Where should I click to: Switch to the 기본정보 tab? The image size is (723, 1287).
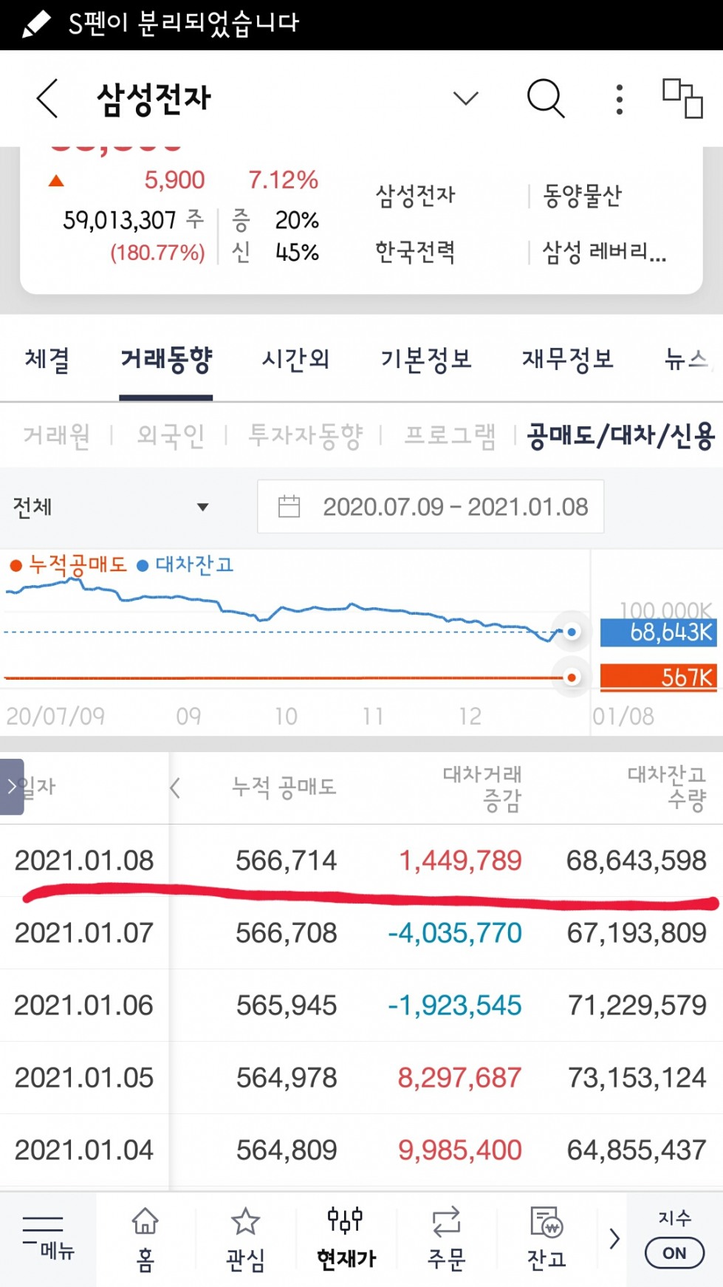(426, 360)
